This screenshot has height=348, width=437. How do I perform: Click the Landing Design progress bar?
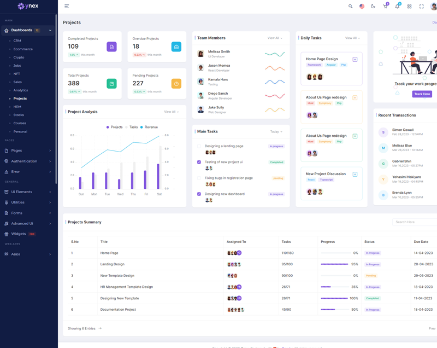pyautogui.click(x=334, y=264)
